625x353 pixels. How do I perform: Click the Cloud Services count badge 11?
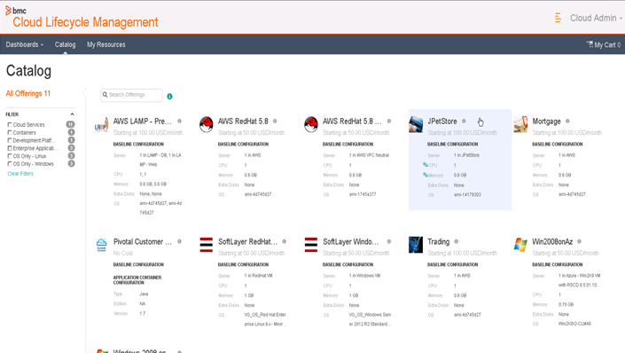point(70,124)
